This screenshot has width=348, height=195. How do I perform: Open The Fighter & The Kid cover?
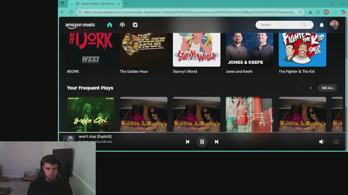pyautogui.click(x=302, y=50)
